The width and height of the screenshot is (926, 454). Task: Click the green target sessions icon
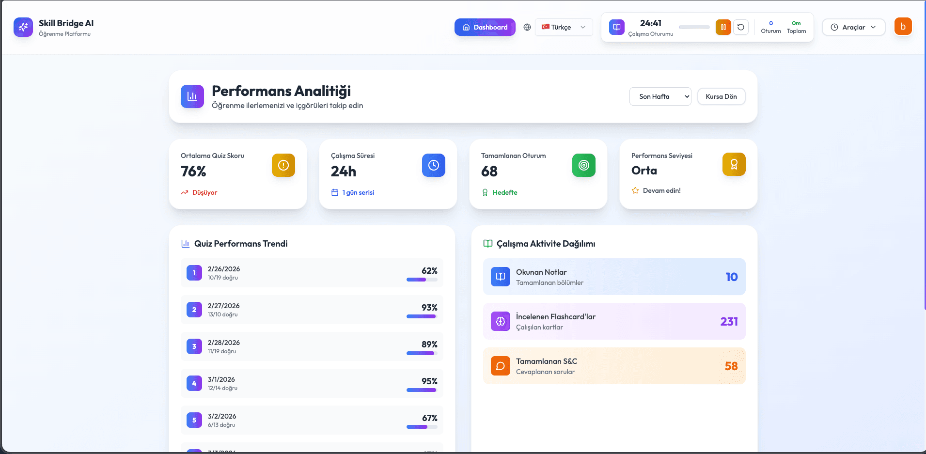pos(583,165)
